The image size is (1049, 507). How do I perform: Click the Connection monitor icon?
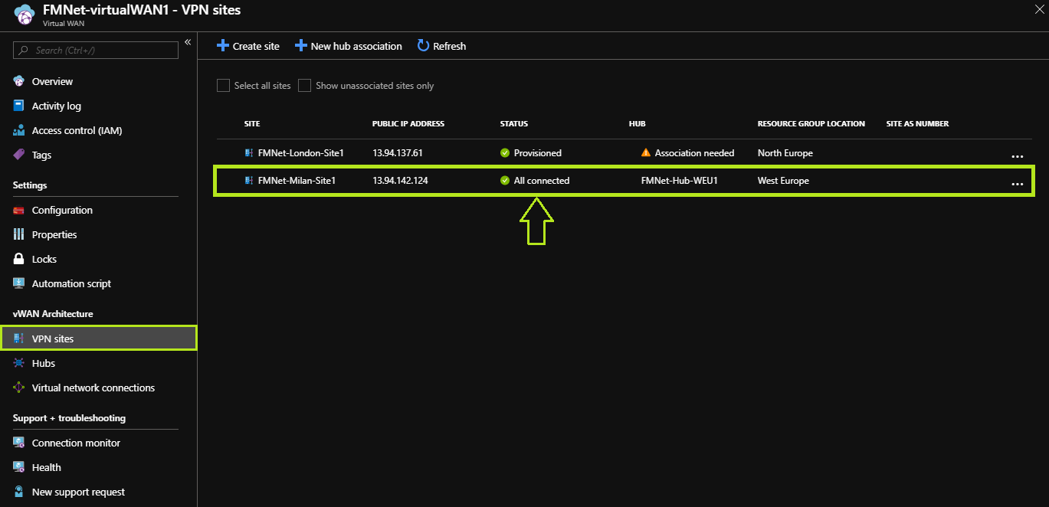(19, 443)
